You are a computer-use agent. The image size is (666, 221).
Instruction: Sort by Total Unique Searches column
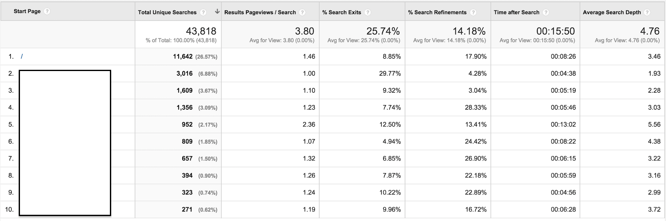click(x=167, y=12)
